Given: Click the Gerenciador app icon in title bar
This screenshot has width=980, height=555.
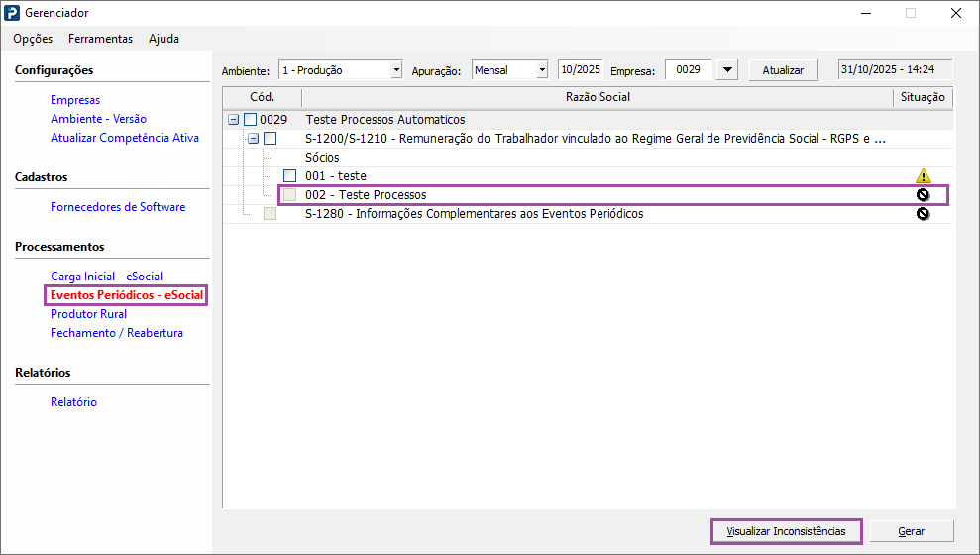Looking at the screenshot, I should (x=12, y=13).
